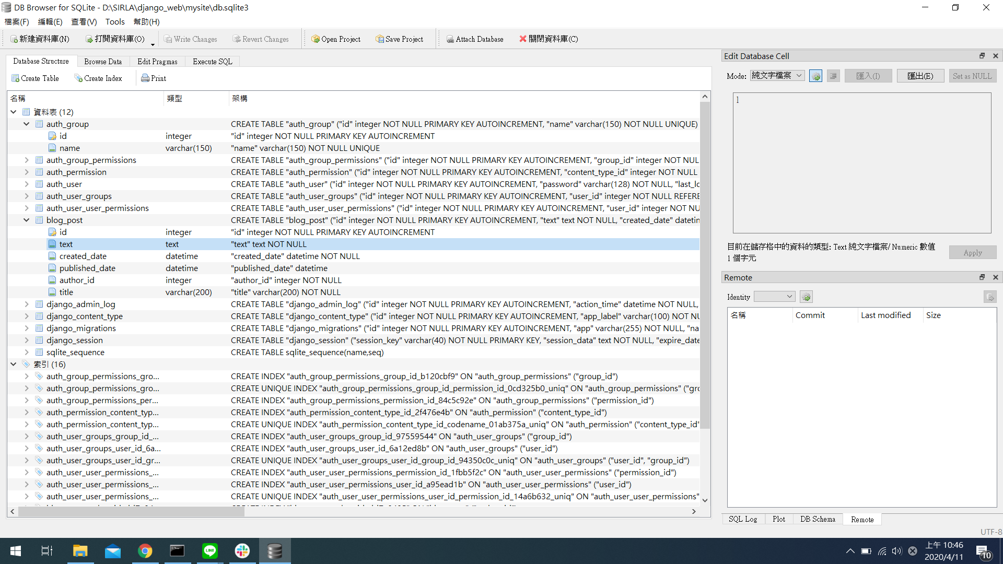Click the Create Table icon

pyautogui.click(x=16, y=78)
